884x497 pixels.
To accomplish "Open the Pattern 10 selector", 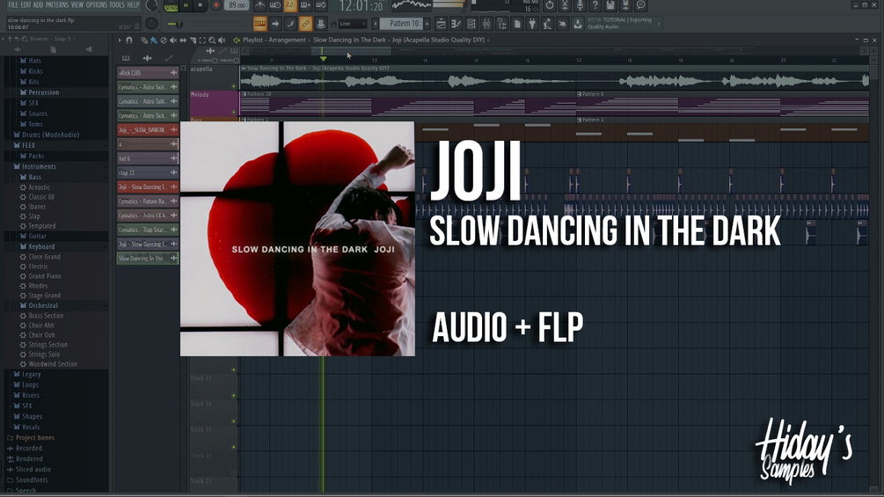I will pos(401,24).
